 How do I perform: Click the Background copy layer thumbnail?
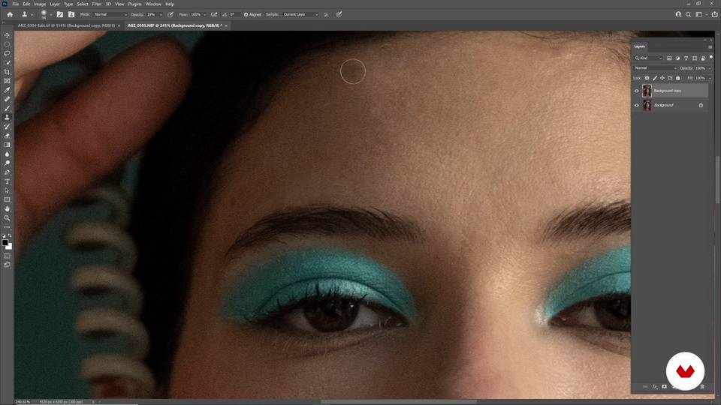click(647, 91)
